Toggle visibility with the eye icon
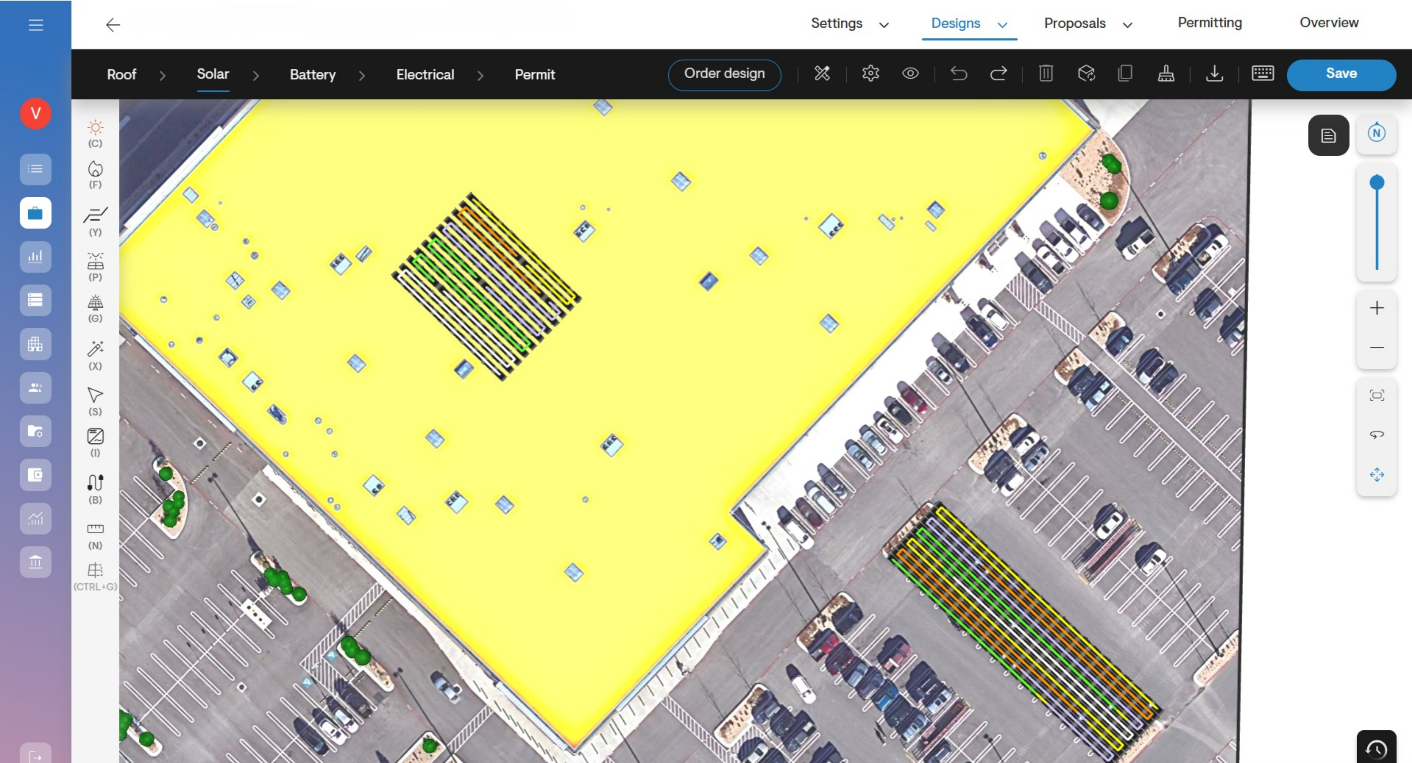Viewport: 1412px width, 763px height. point(911,74)
